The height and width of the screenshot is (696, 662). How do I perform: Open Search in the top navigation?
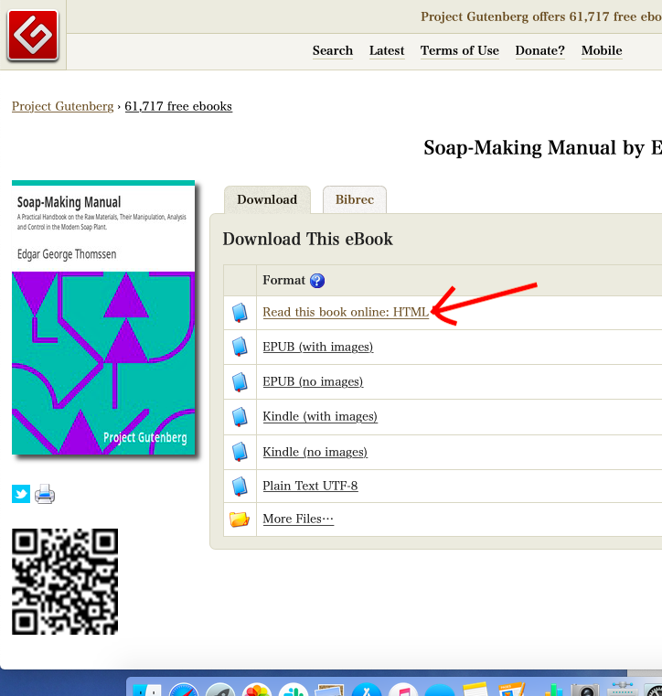pyautogui.click(x=333, y=50)
